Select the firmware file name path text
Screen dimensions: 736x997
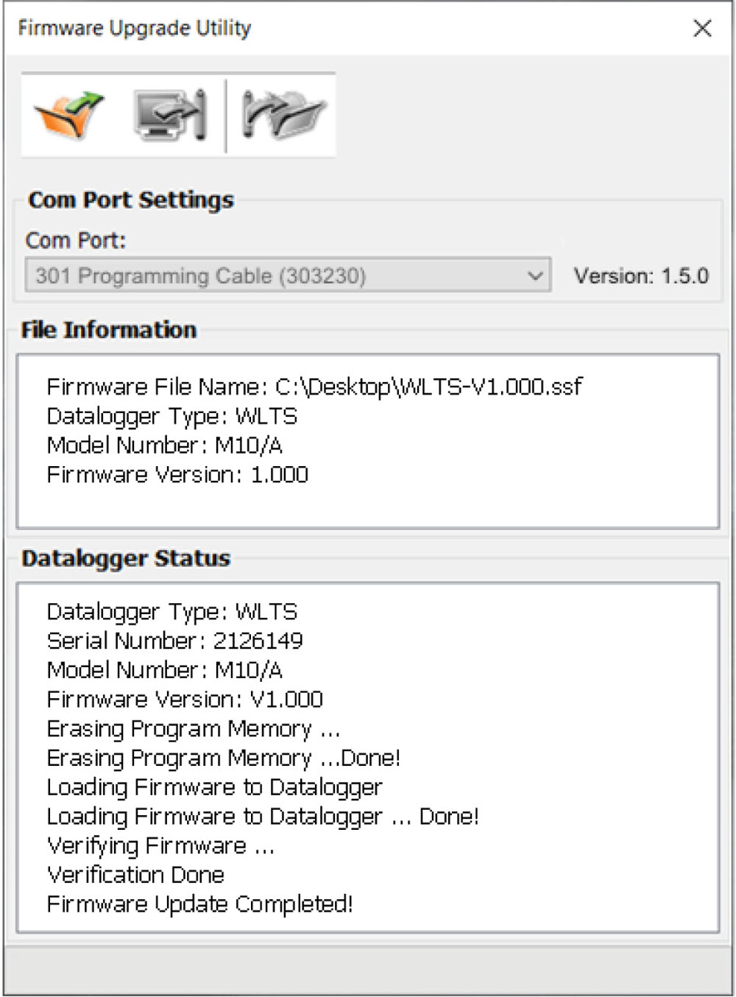(314, 386)
